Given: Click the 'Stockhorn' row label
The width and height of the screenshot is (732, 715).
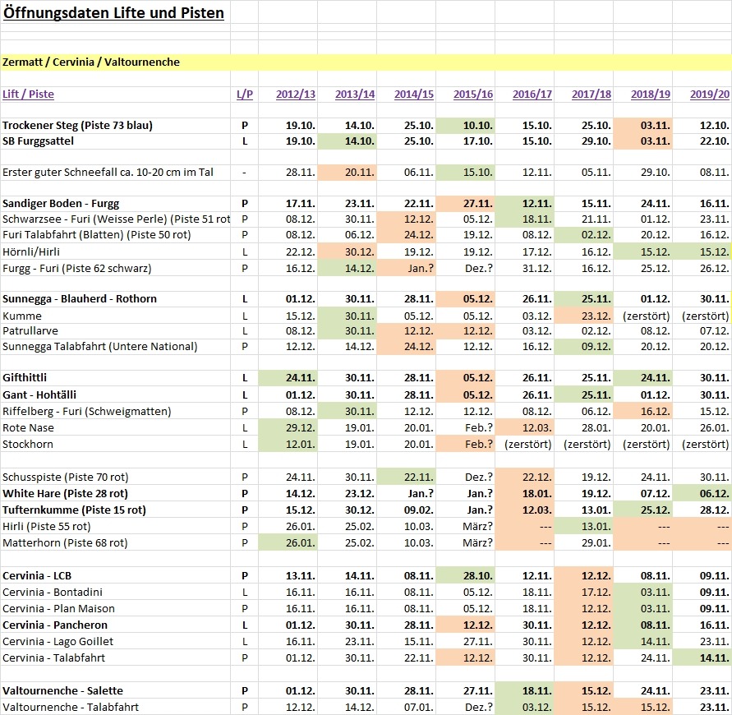Looking at the screenshot, I should tap(27, 444).
